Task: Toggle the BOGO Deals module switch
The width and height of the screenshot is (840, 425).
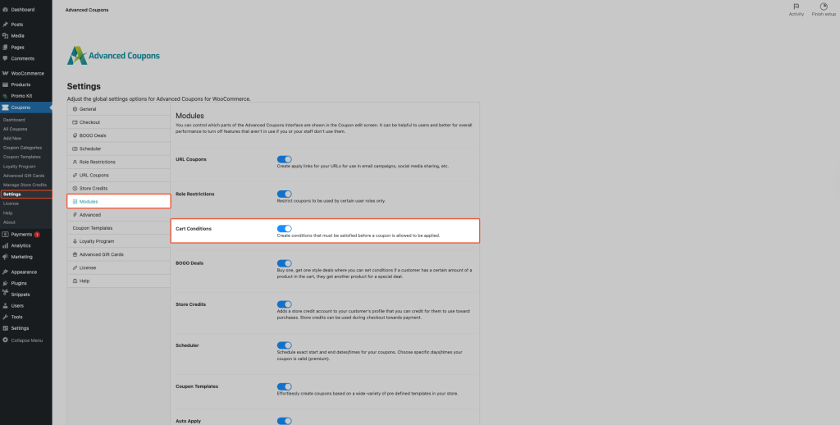Action: click(285, 263)
